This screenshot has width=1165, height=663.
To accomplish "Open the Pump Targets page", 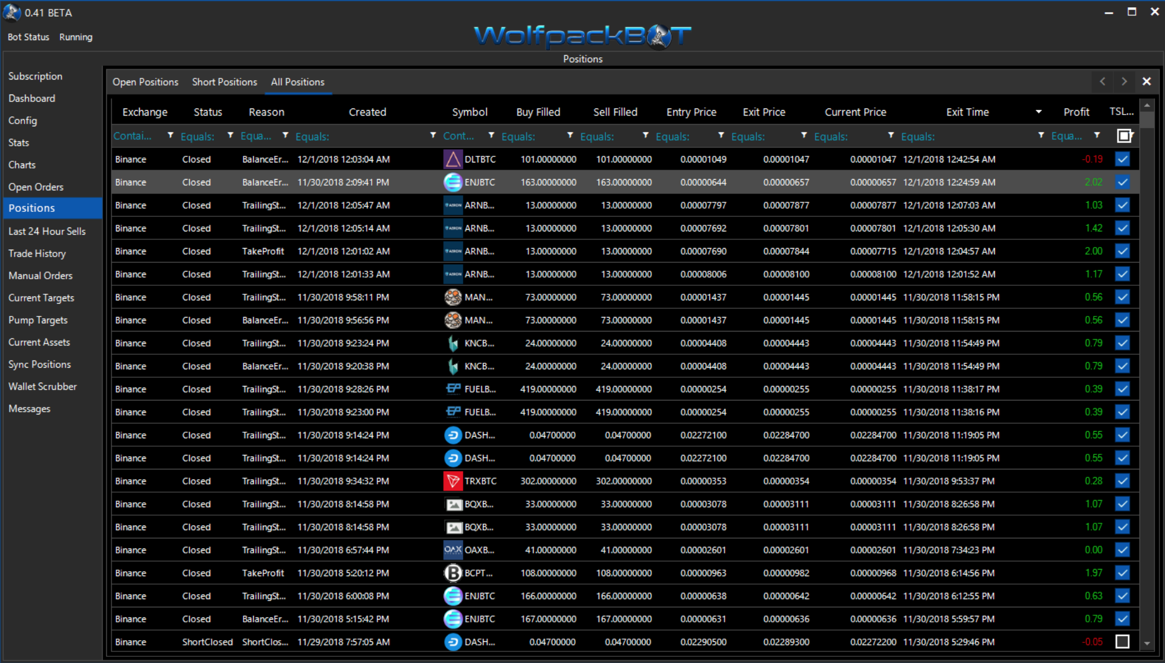I will pos(38,320).
